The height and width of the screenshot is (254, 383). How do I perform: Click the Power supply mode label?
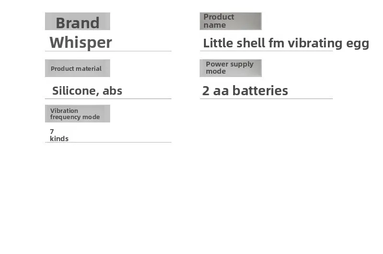point(231,68)
